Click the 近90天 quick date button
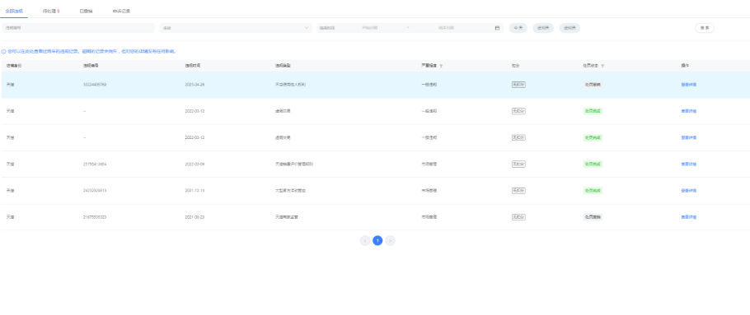Image resolution: width=750 pixels, height=315 pixels. pyautogui.click(x=570, y=28)
